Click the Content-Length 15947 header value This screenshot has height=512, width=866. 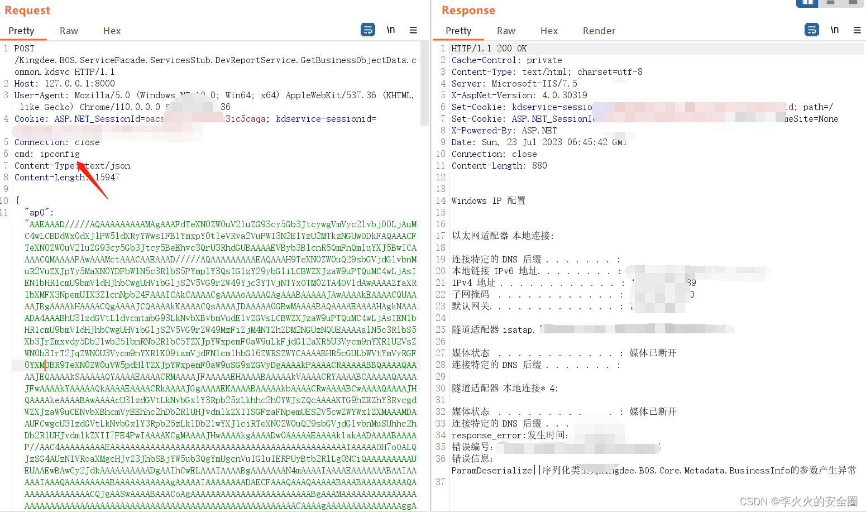tap(107, 178)
